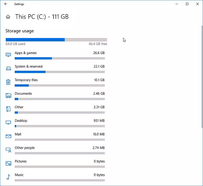Click the Desktop 931 MB size value
This screenshot has height=186, width=203.
99,121
